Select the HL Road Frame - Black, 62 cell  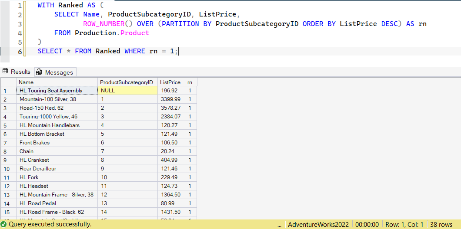click(x=57, y=212)
